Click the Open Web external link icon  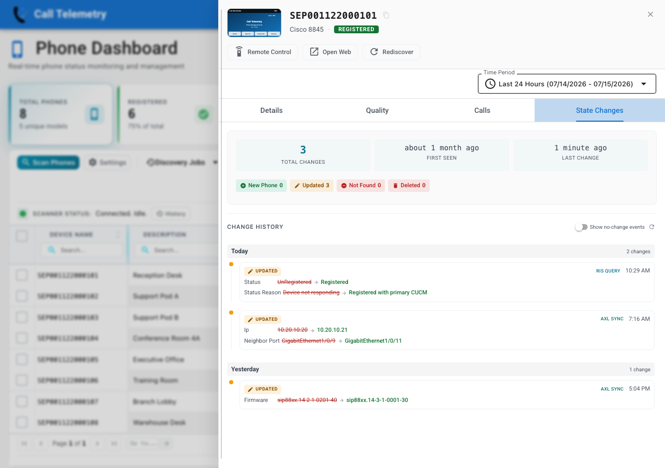(x=314, y=52)
